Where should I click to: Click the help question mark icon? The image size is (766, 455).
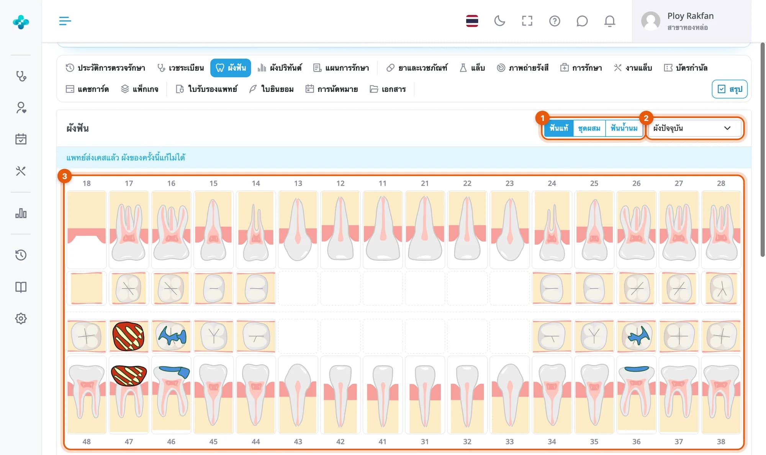555,21
